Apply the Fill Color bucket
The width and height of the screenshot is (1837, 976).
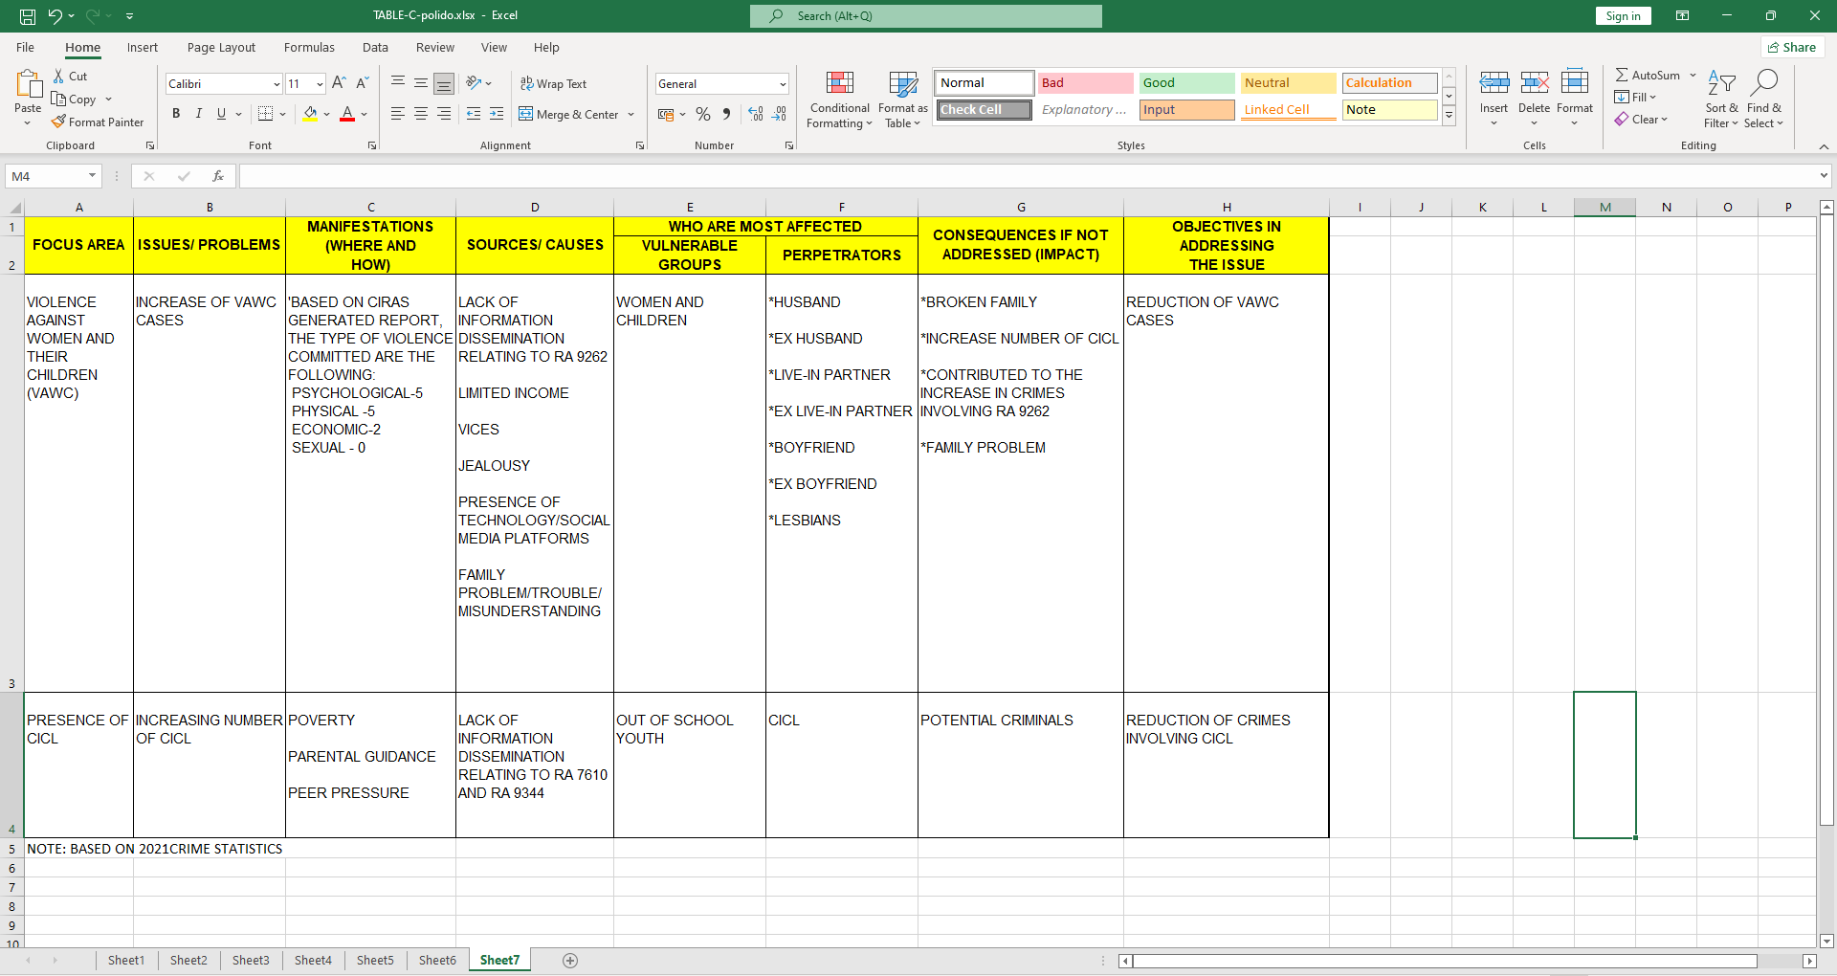pyautogui.click(x=310, y=114)
